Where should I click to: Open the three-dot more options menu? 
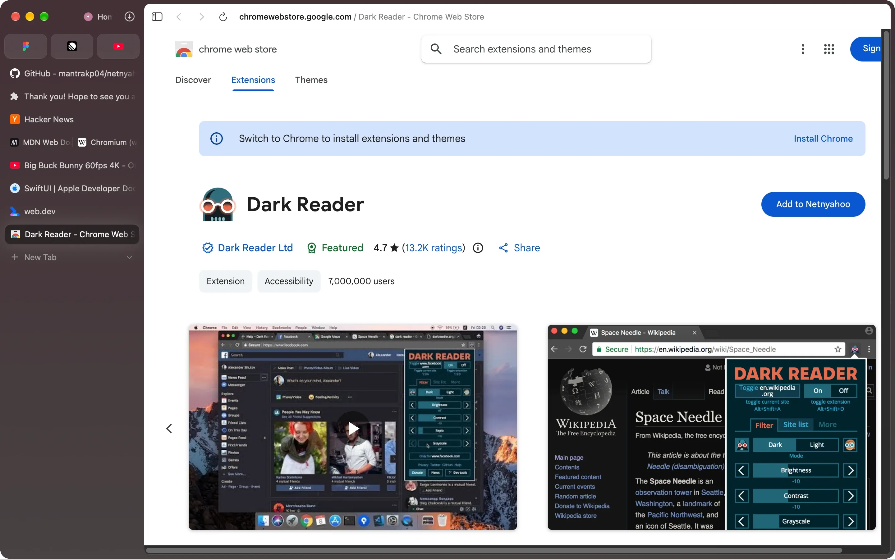802,49
